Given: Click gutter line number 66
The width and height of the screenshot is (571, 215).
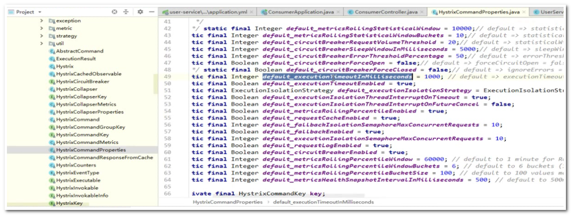Looking at the screenshot, I should 167,194.
